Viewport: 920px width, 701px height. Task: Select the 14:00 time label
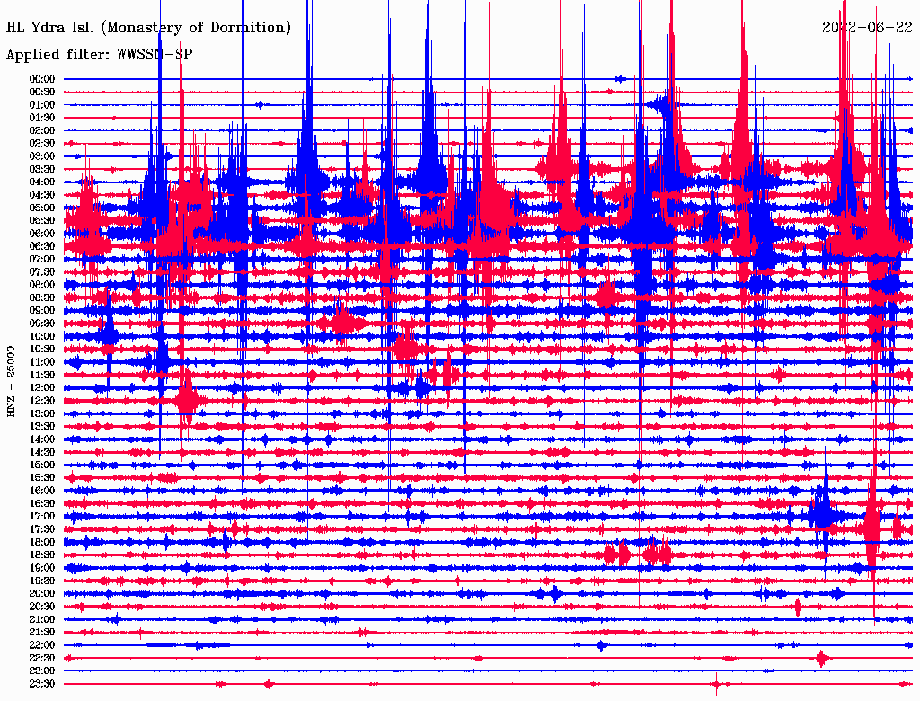click(42, 439)
